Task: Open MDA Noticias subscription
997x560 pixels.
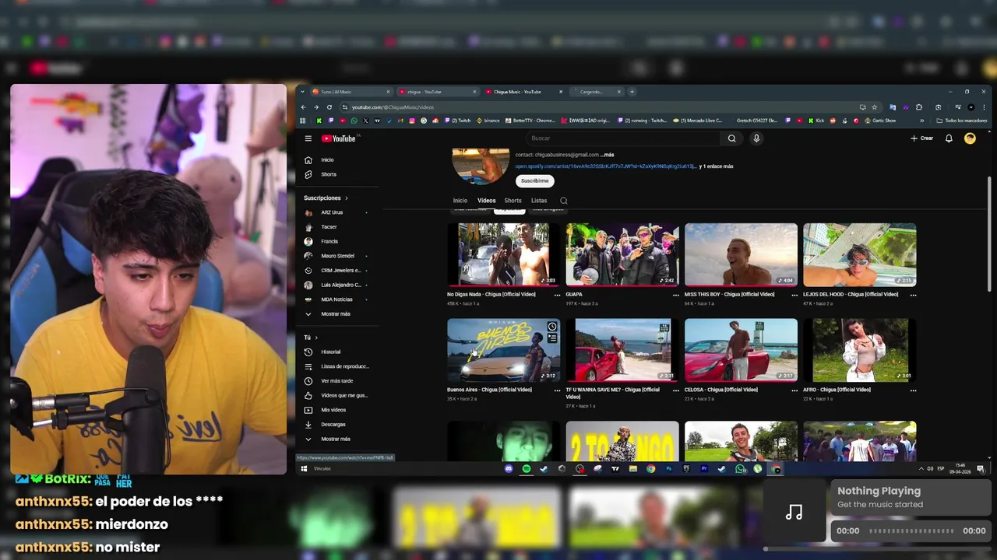Action: (x=336, y=299)
